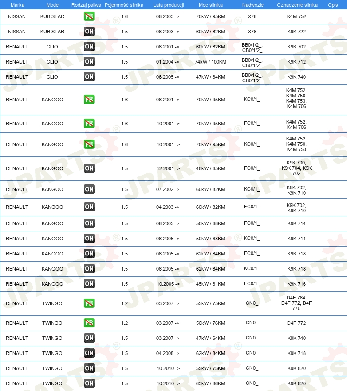Click ON icon for Clio 06.2001 K9K 702
The image size is (347, 391).
(89, 47)
